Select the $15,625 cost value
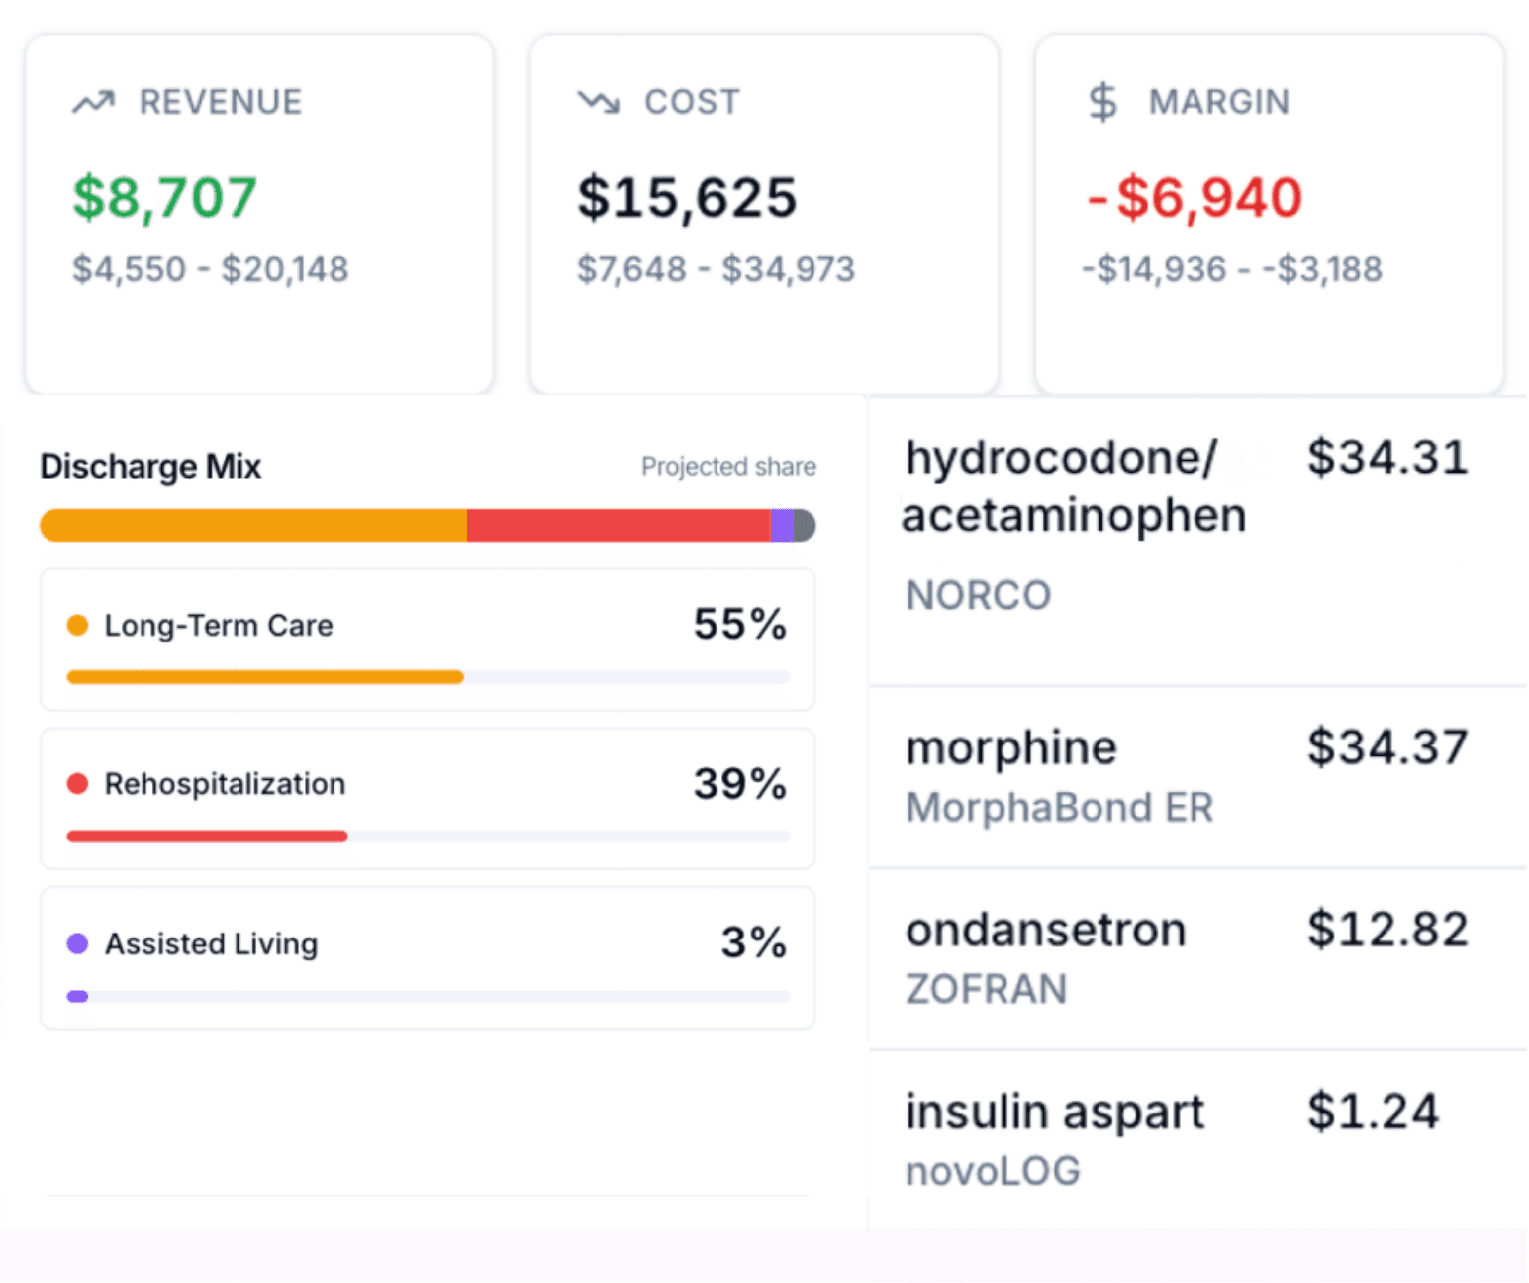The width and height of the screenshot is (1529, 1283). (687, 197)
